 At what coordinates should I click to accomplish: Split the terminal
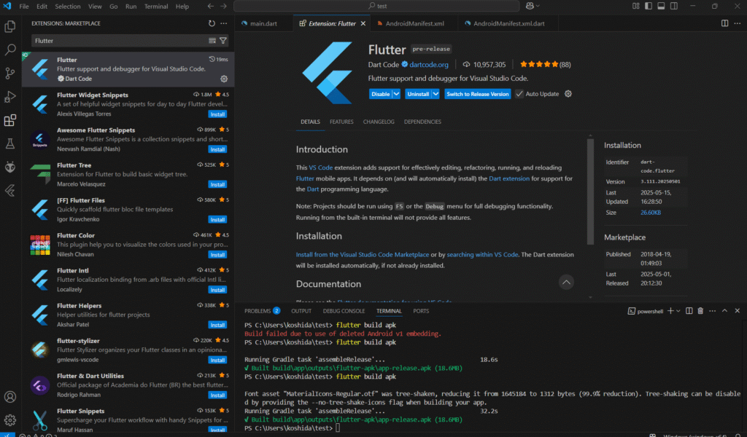point(689,311)
